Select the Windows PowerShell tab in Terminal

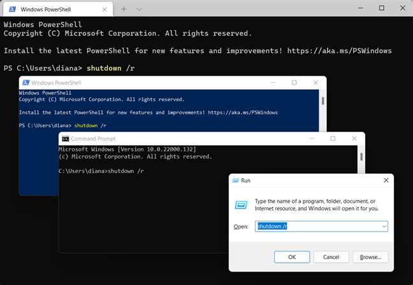click(58, 10)
